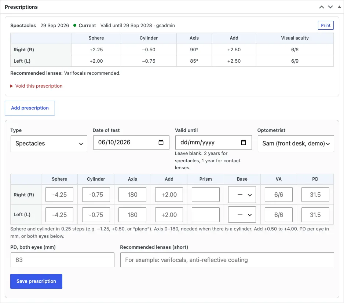The width and height of the screenshot is (344, 303).
Task: Click the PD, both eyes field
Action: (62, 260)
